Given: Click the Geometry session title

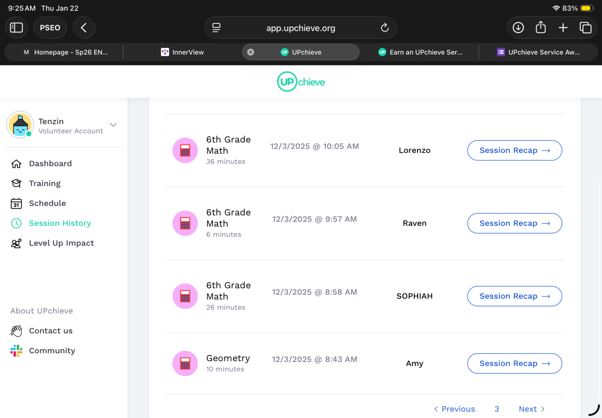Looking at the screenshot, I should click(x=228, y=358).
